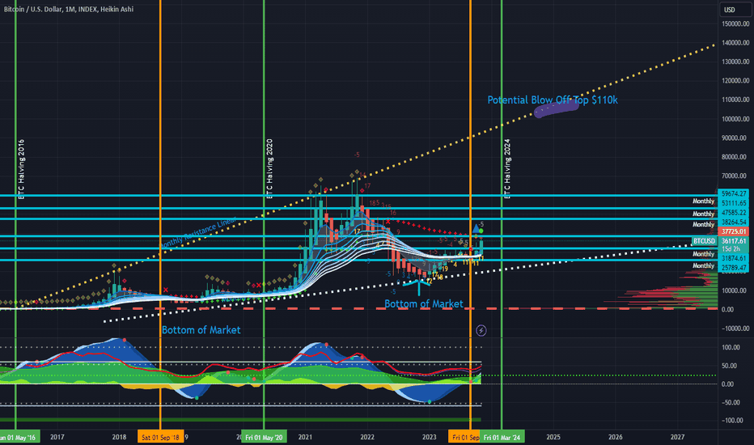
Task: Click the Monthly label beside 31874.61
Action: pos(704,253)
